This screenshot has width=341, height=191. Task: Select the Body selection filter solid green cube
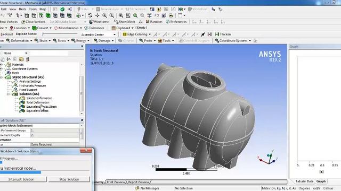tap(48, 15)
